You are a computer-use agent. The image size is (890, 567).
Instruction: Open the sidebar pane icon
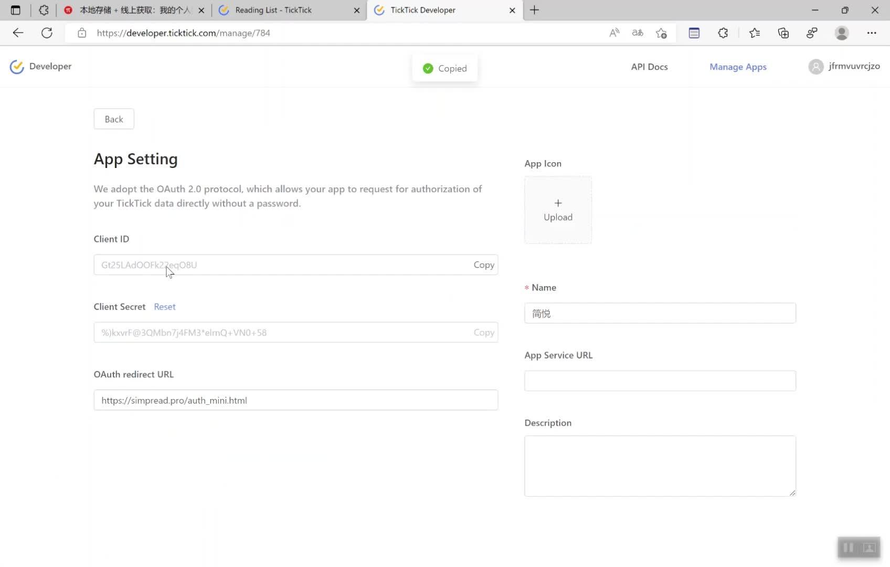pyautogui.click(x=694, y=33)
